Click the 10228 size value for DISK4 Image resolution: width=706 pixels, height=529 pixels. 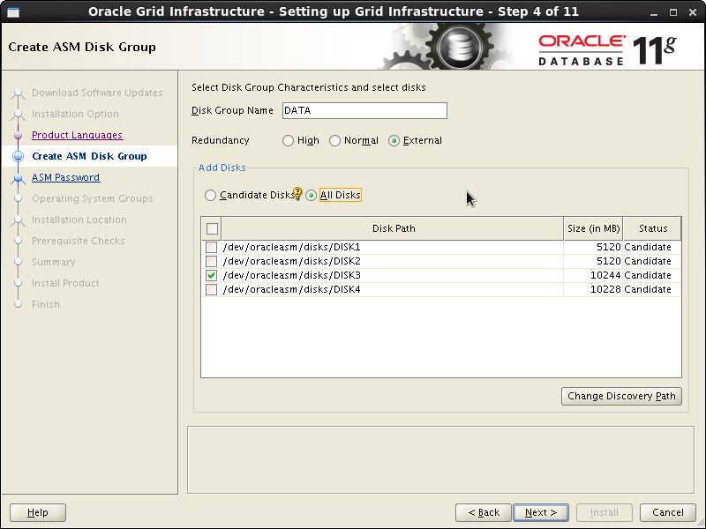[x=605, y=289]
